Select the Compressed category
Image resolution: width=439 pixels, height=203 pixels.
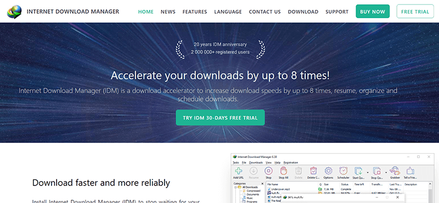(x=254, y=191)
